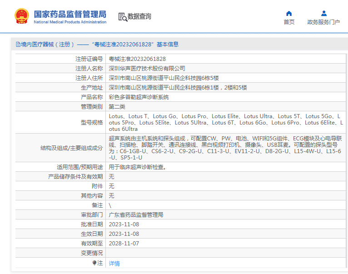
Task: Click the 管理类别 row label
Action: (92, 107)
